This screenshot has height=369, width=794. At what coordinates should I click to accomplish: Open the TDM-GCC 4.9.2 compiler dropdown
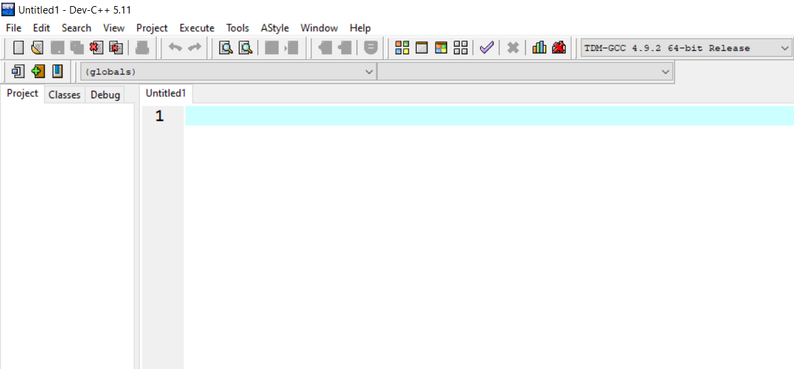click(686, 48)
